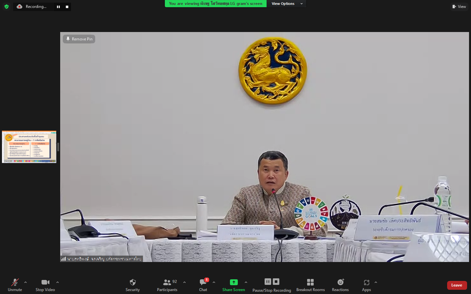Open the View layout menu
The image size is (471, 294).
pos(459,7)
